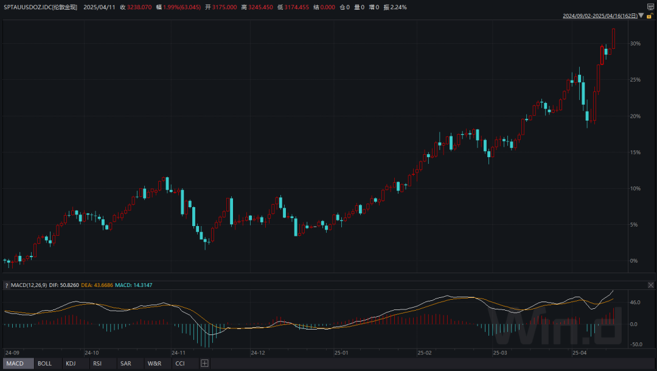
Task: Open the WP monitor icon at top right
Action: click(x=651, y=7)
